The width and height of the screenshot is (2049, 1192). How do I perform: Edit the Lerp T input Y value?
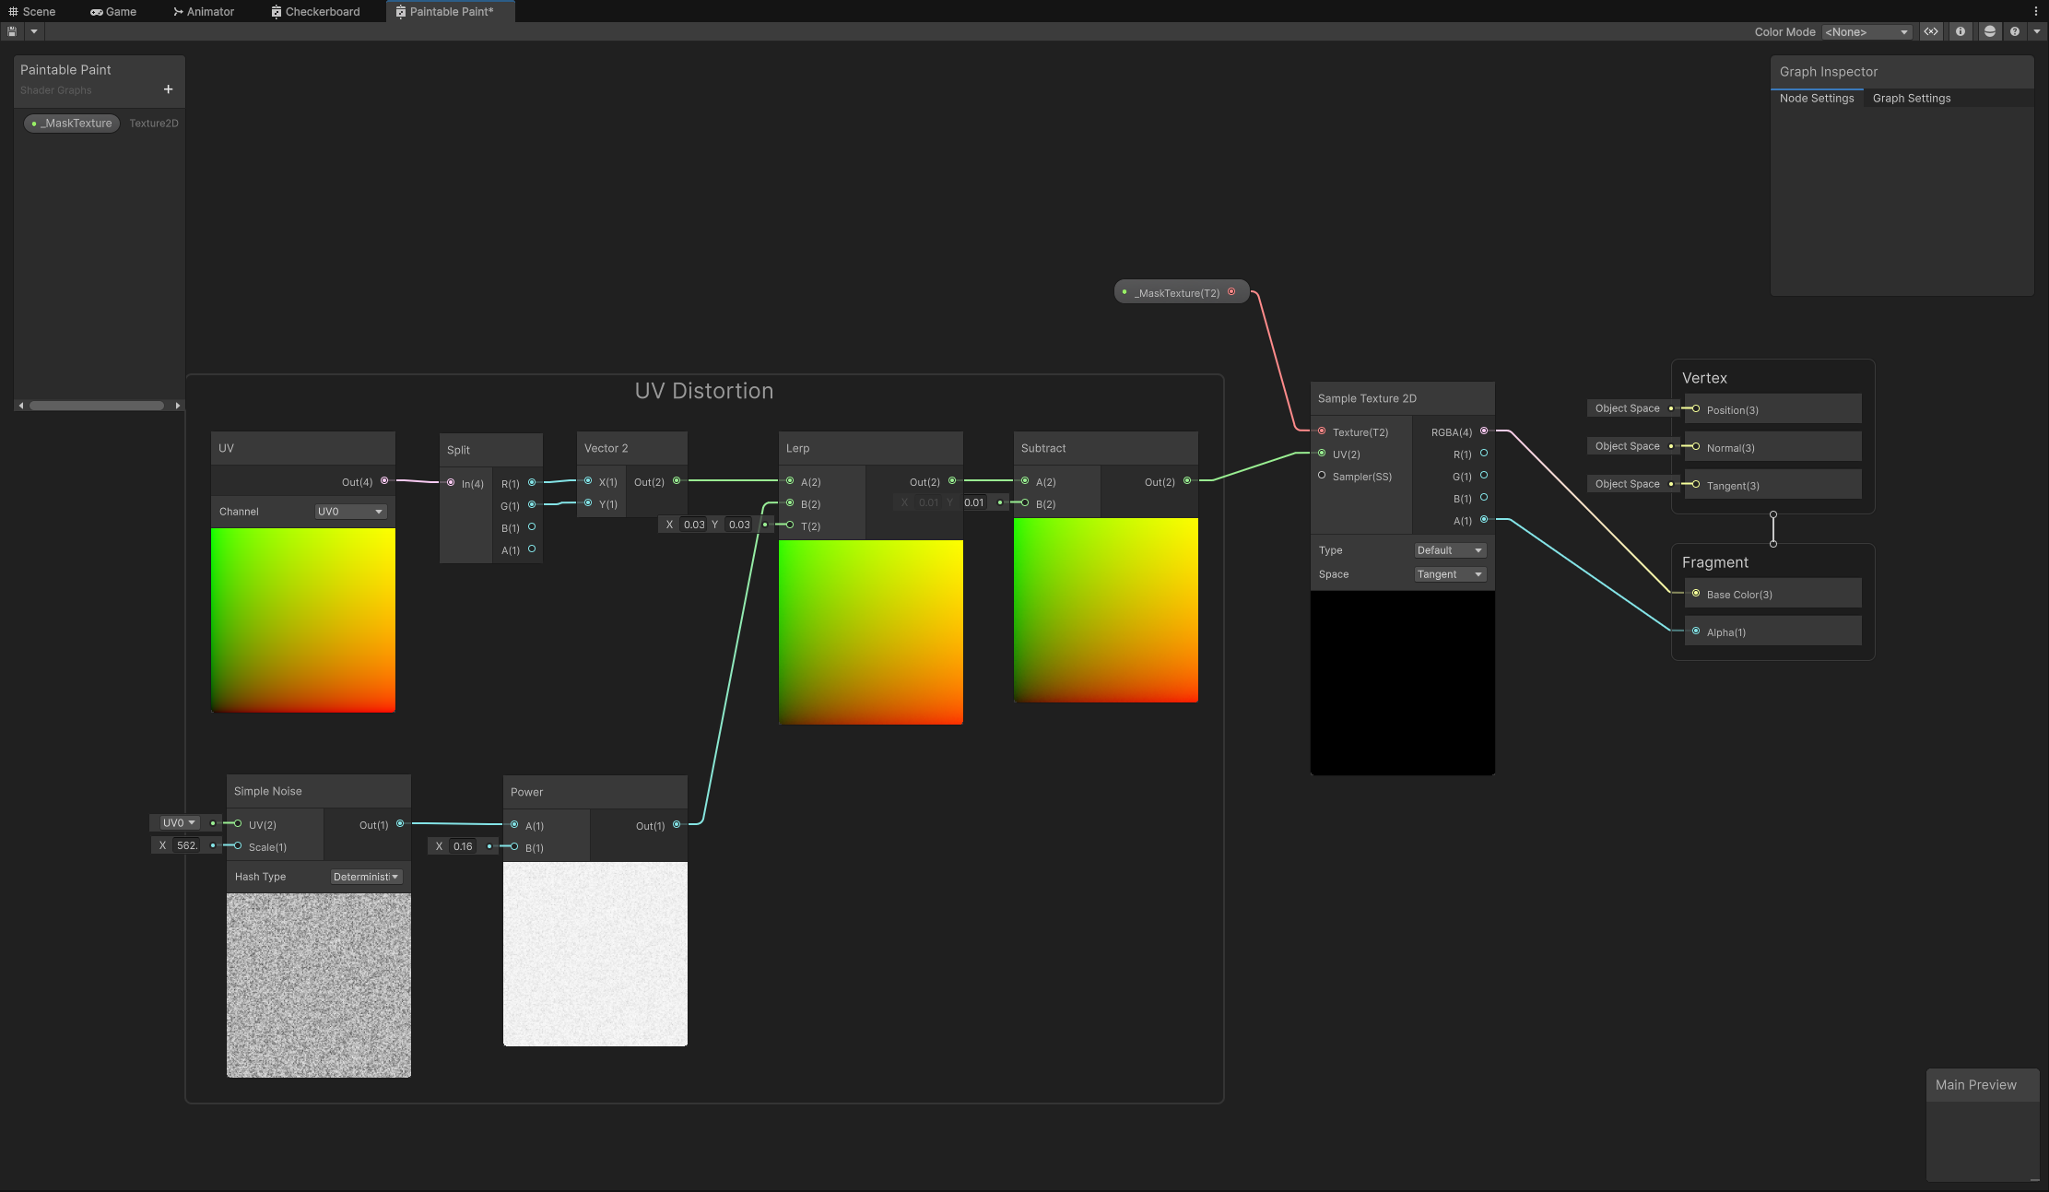point(739,525)
